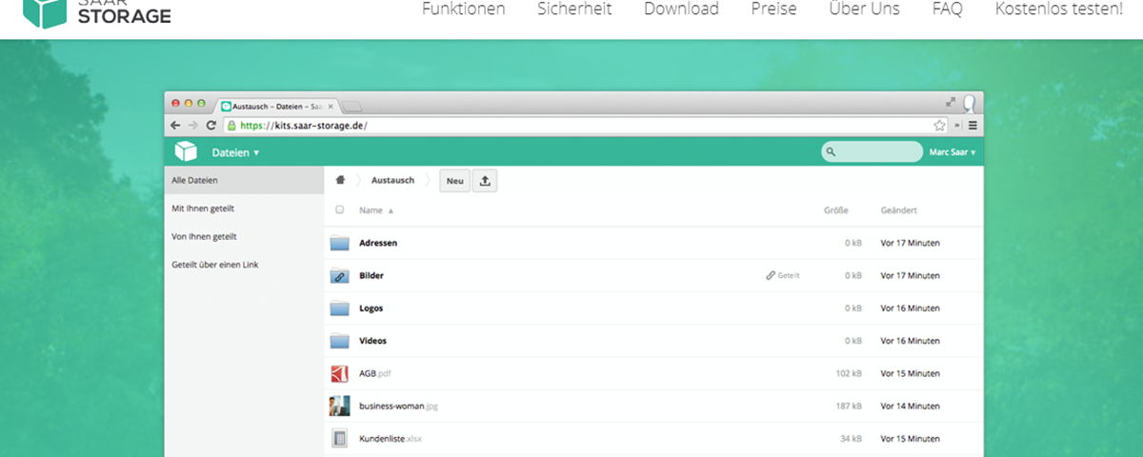1143x457 pixels.
Task: Open the Chrome hamburger menu icon
Action: click(x=973, y=125)
